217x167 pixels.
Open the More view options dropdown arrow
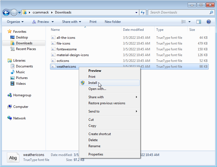click(189, 22)
